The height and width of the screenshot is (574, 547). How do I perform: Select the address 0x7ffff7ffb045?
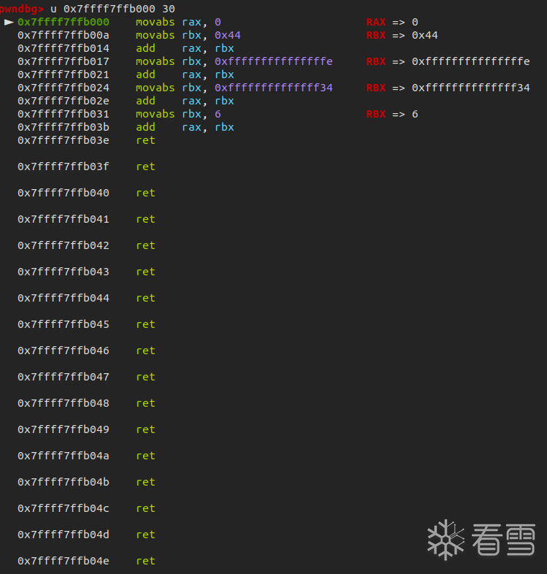point(64,324)
